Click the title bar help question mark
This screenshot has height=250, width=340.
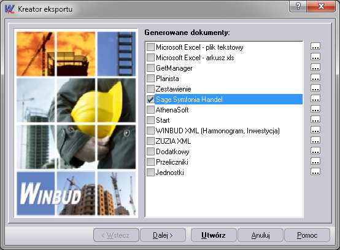[298, 6]
